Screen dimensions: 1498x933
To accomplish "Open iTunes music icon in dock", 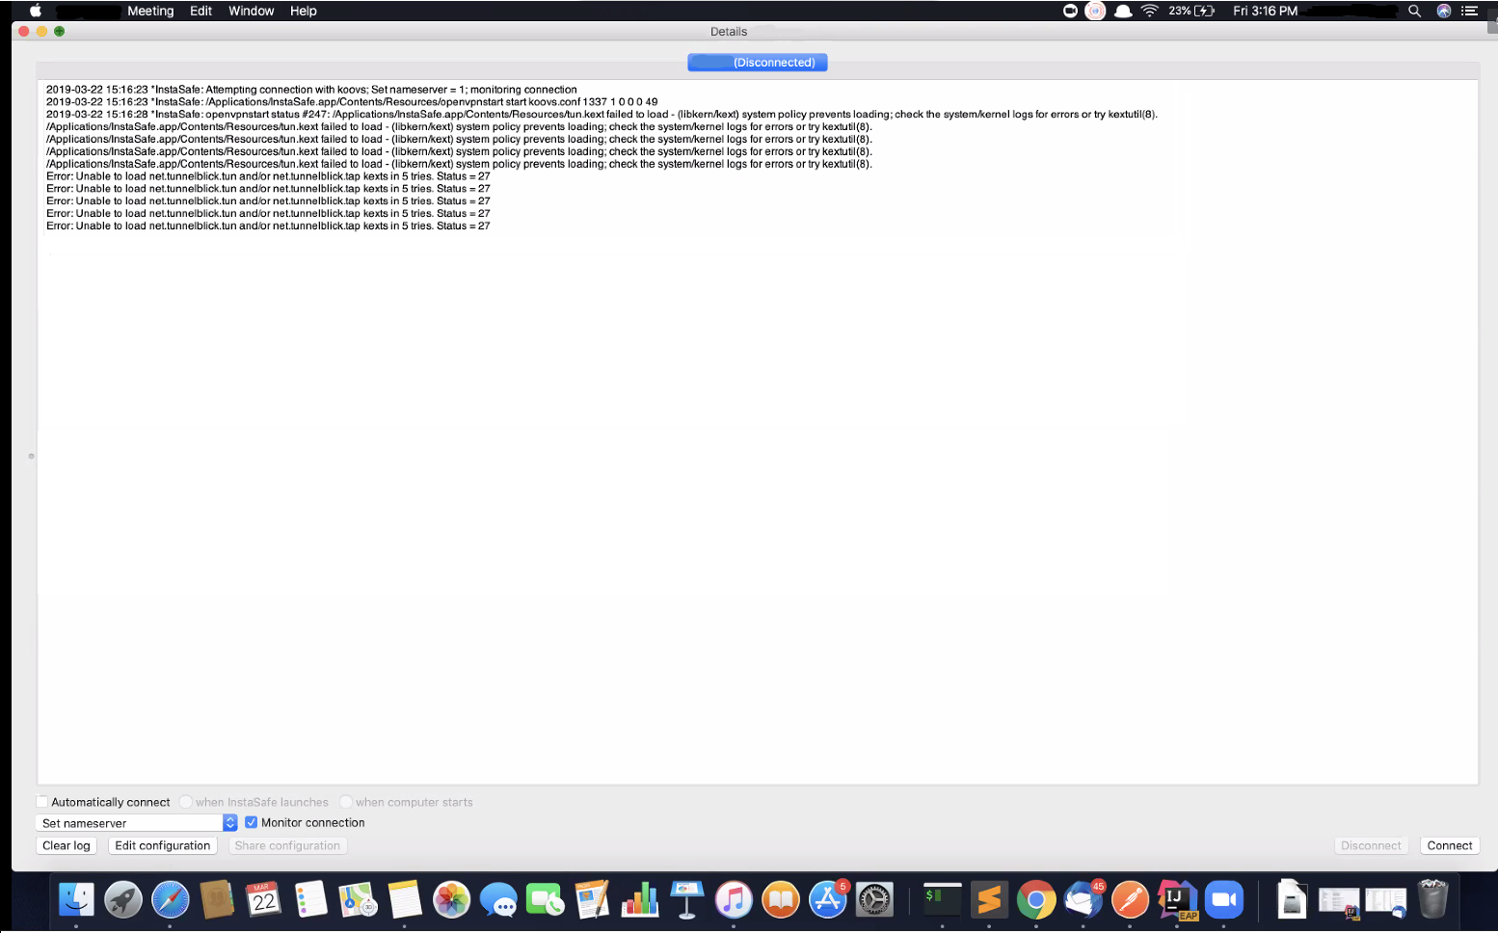I will (734, 900).
